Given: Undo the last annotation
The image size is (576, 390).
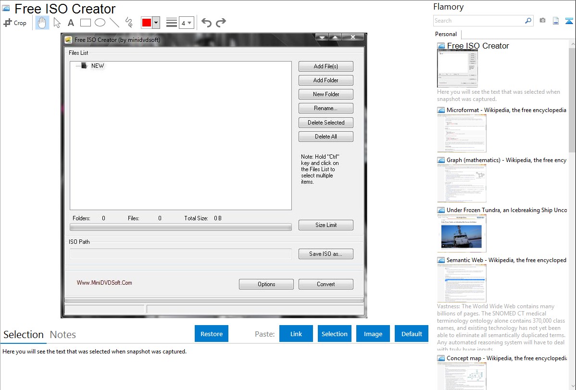Looking at the screenshot, I should tap(206, 23).
